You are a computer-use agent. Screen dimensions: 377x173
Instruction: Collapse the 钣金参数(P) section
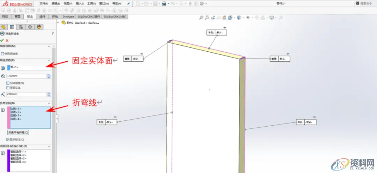pos(49,61)
